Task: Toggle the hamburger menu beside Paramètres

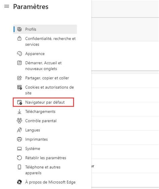Action: [x=7, y=6]
